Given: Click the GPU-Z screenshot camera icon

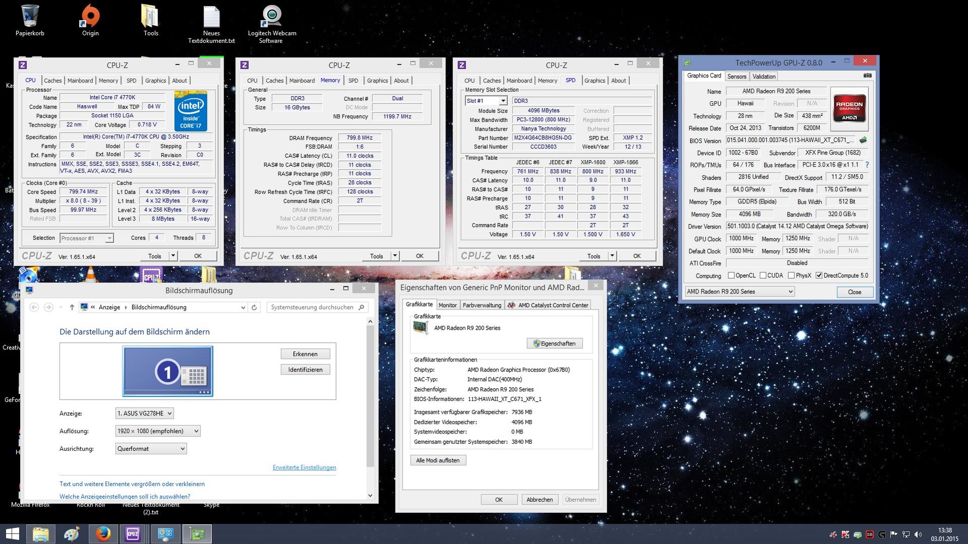Looking at the screenshot, I should tap(867, 76).
